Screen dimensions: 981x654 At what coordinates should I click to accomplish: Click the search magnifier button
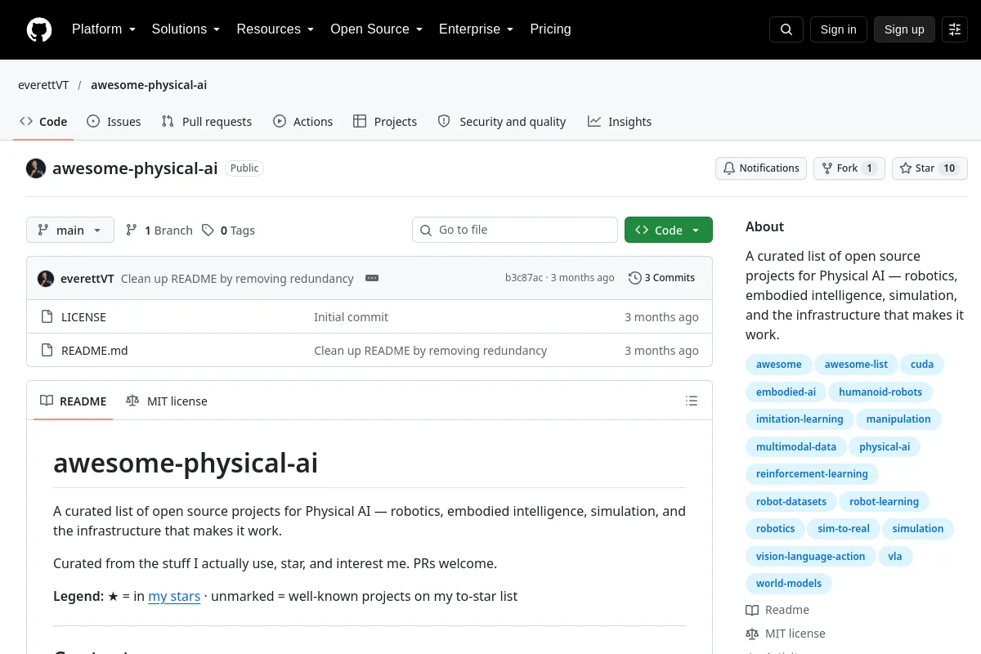[x=786, y=29]
